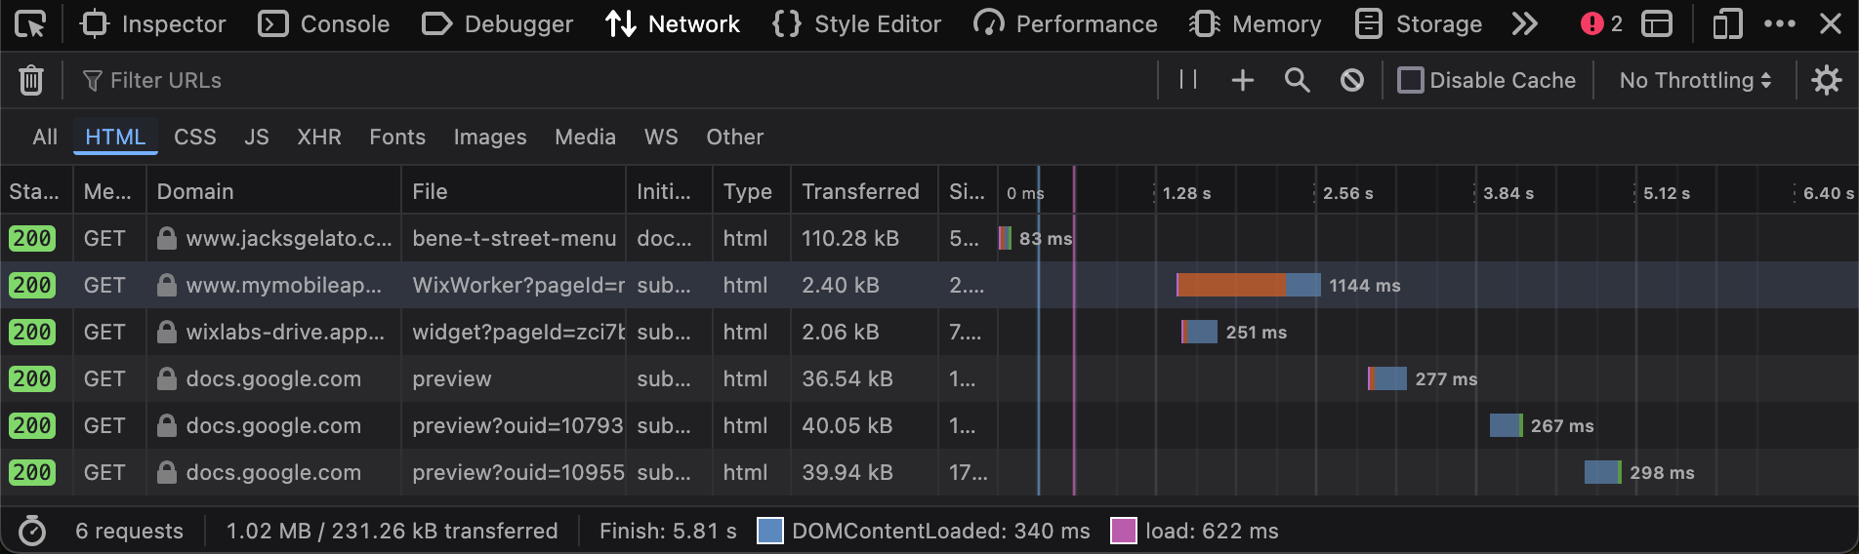Click the lock icon for www.jacksgelato.com
Image resolution: width=1859 pixels, height=554 pixels.
coord(167,238)
